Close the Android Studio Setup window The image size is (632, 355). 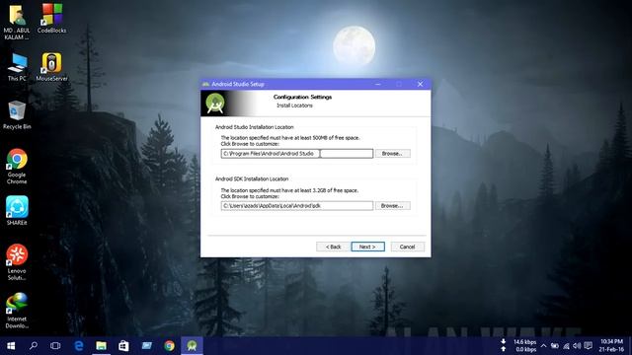click(420, 84)
